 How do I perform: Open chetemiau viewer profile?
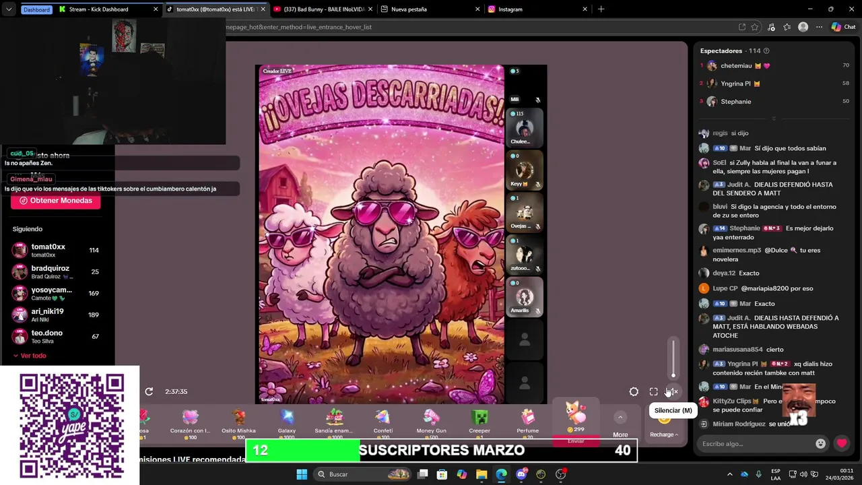774,66
